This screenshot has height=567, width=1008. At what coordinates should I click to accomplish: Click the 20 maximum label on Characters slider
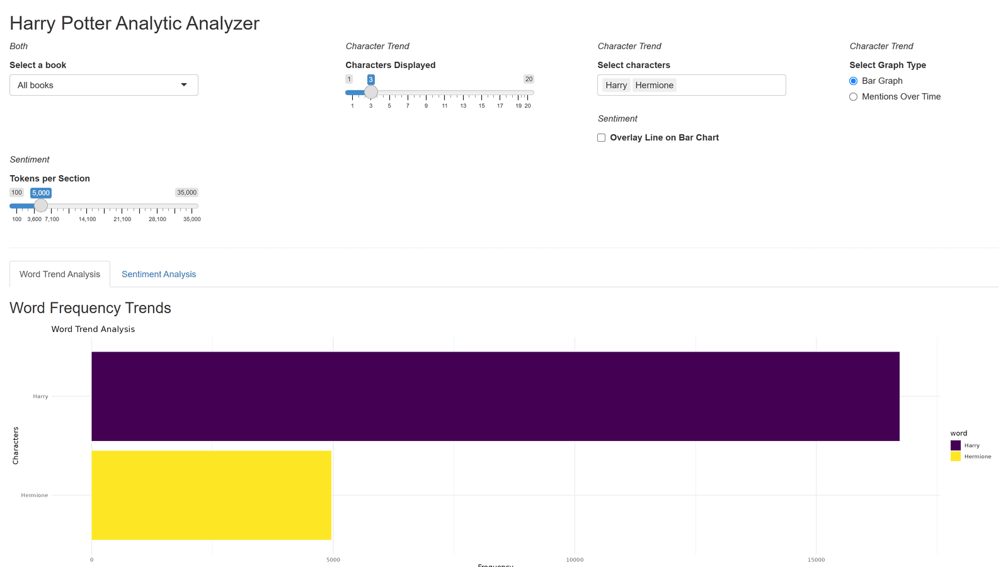point(529,79)
